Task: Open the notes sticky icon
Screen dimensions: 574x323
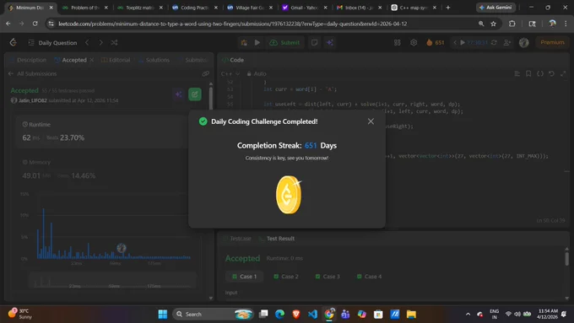Action: coord(314,43)
